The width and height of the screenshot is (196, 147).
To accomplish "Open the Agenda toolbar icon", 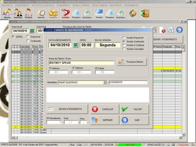I will [x=41, y=14].
